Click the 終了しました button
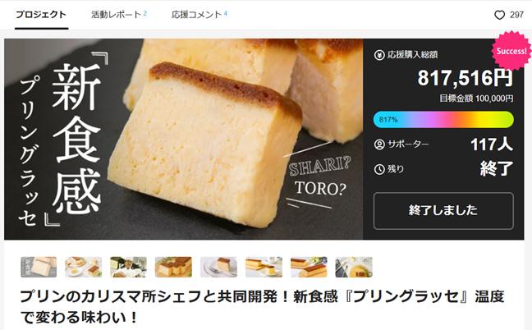The height and width of the screenshot is (330, 532). 443,211
